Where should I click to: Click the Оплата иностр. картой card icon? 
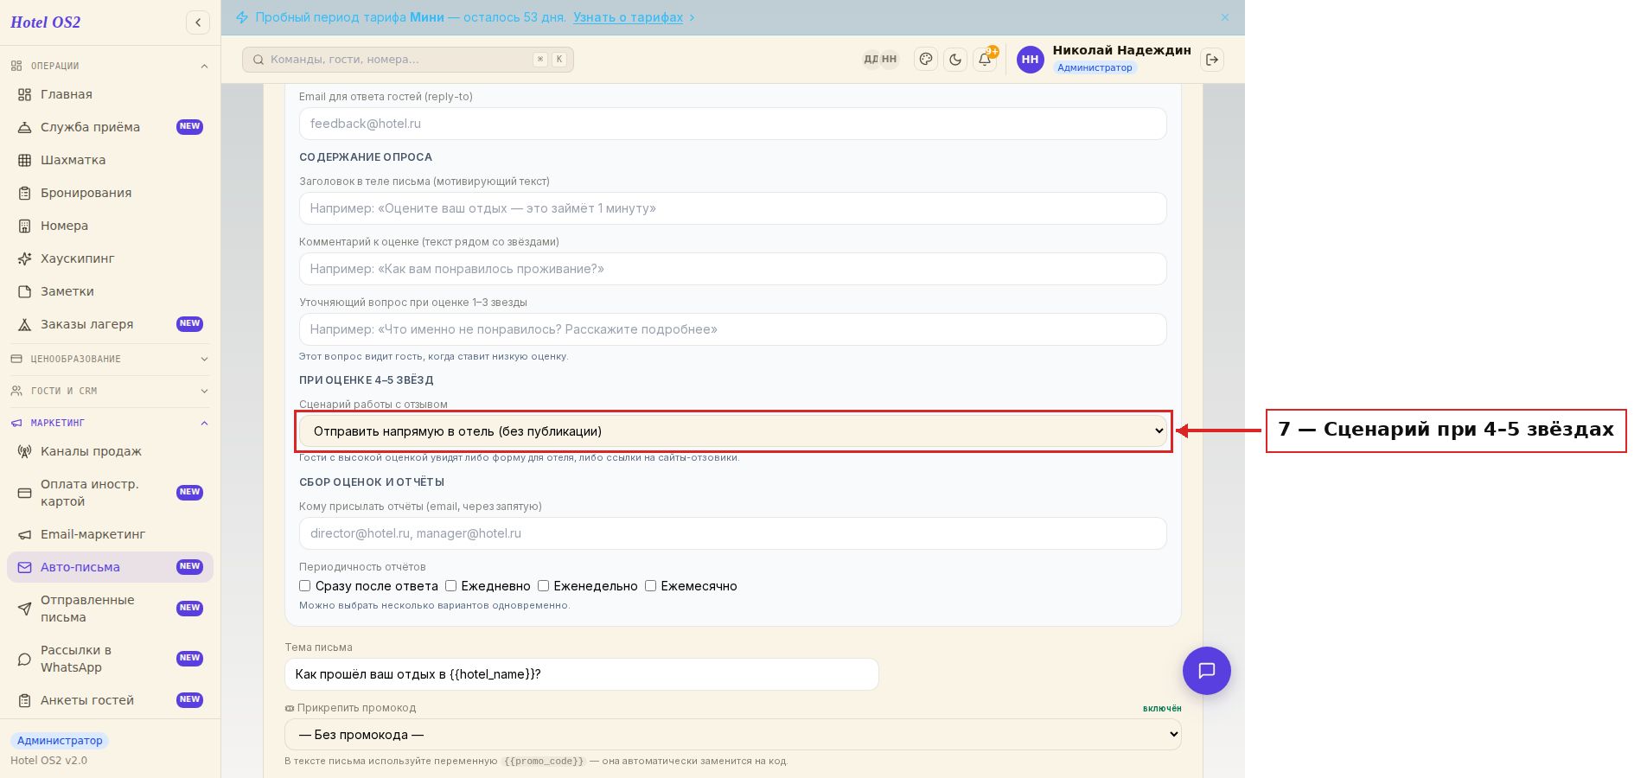[x=25, y=493]
